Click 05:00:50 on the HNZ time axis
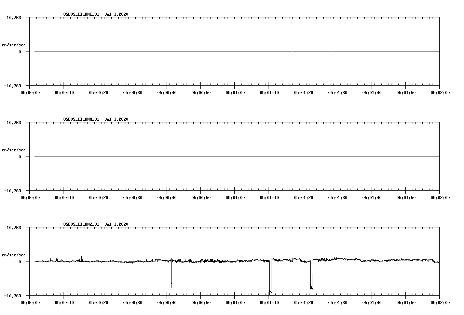464x315 pixels. pyautogui.click(x=201, y=302)
